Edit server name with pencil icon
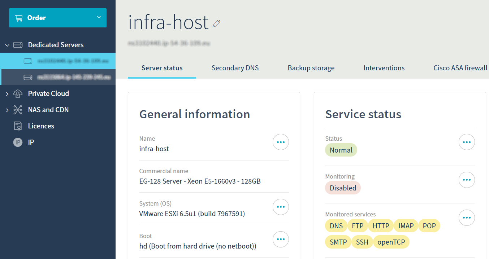 coord(216,24)
